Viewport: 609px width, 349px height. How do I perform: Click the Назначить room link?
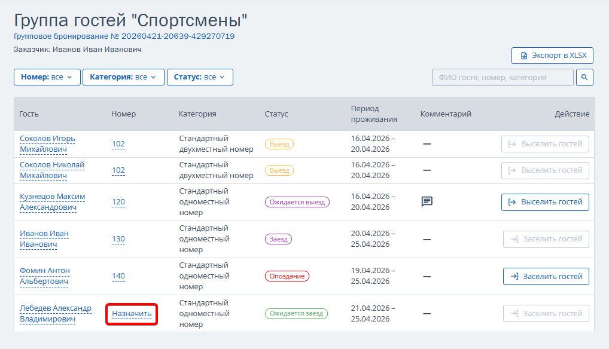132,313
